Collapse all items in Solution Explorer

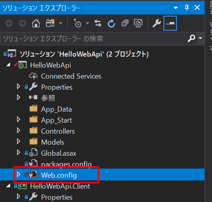(125, 23)
